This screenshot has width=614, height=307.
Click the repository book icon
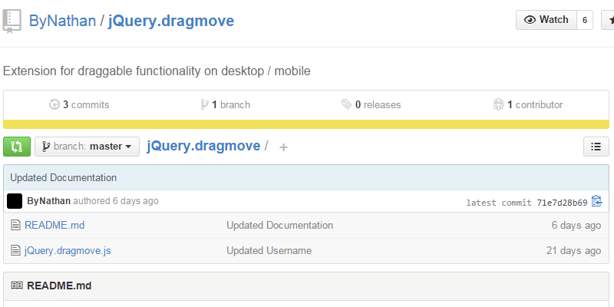[x=12, y=21]
